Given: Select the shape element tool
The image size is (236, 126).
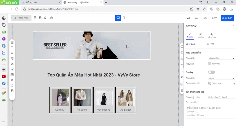Looking at the screenshot, I should (x=12, y=64).
